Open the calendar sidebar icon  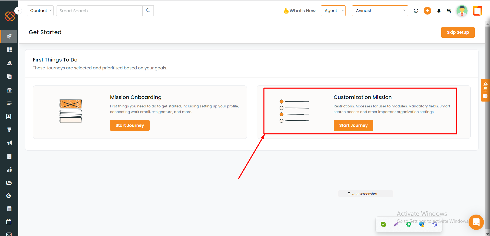click(9, 222)
